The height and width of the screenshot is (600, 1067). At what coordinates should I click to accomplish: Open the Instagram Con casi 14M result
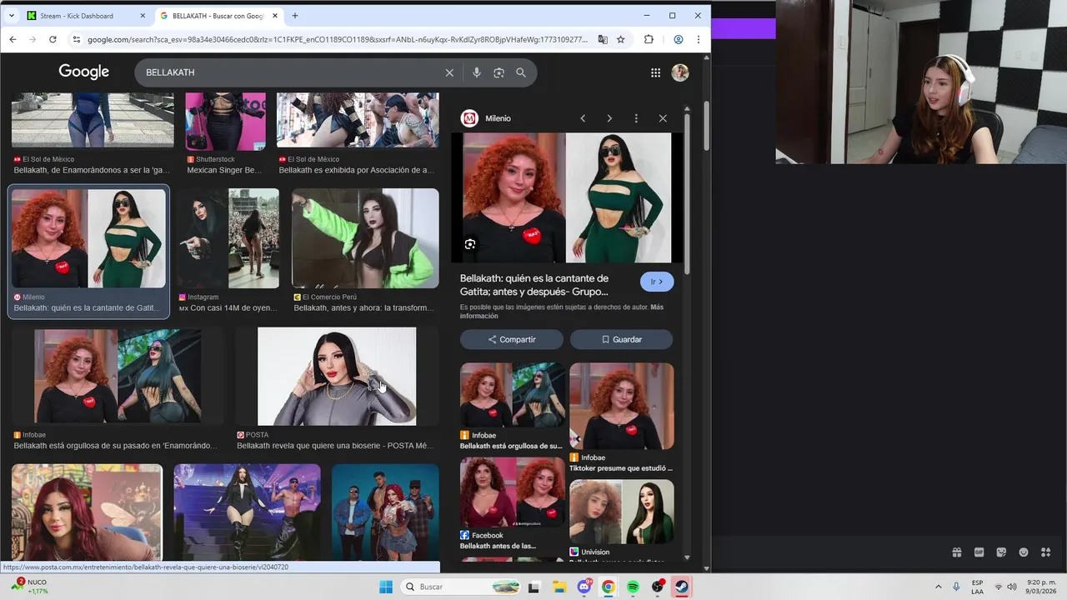pyautogui.click(x=228, y=238)
